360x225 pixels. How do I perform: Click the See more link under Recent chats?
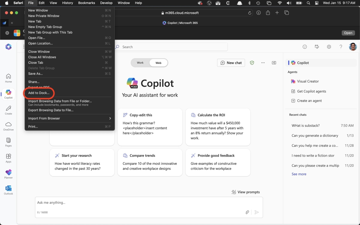pos(299,174)
